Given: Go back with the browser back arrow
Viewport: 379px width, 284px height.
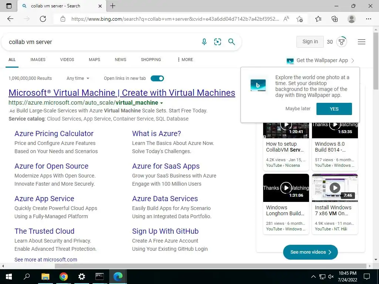Looking at the screenshot, I should click(10, 19).
